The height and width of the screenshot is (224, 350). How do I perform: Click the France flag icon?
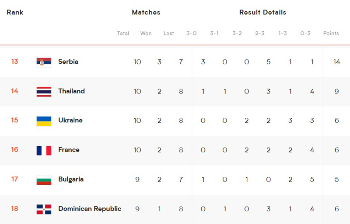[44, 151]
